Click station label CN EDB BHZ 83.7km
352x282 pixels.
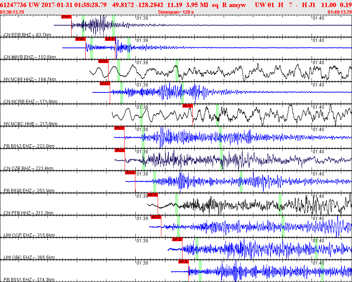(27, 35)
